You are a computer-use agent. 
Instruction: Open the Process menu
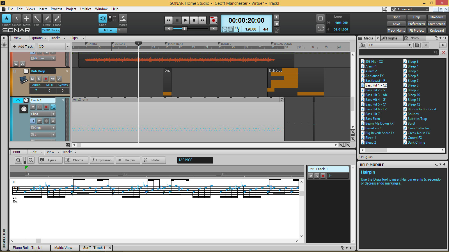pyautogui.click(x=56, y=9)
